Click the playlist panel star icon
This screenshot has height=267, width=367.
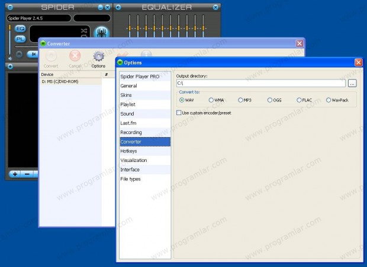click(x=10, y=66)
